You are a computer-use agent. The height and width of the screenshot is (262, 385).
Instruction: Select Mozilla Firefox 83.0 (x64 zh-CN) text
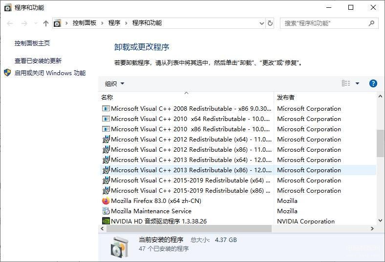click(156, 201)
